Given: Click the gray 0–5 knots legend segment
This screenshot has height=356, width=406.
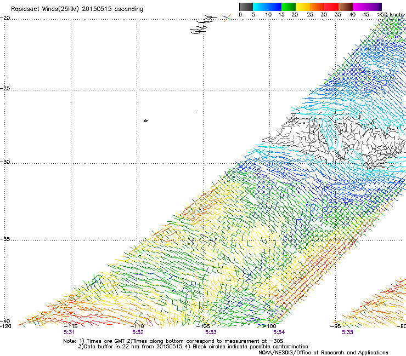Looking at the screenshot, I should tap(246, 7).
